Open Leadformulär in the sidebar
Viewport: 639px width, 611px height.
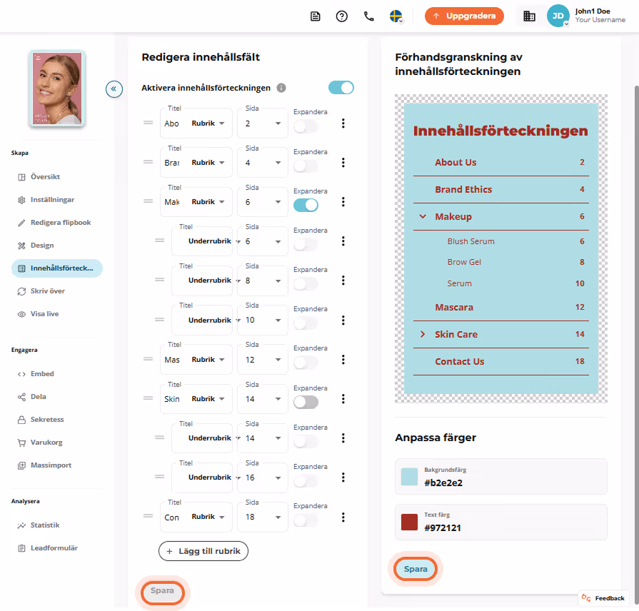(54, 548)
